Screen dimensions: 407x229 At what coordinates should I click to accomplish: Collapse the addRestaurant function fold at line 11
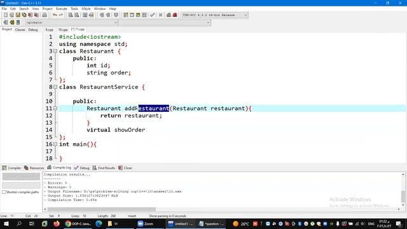click(x=55, y=108)
